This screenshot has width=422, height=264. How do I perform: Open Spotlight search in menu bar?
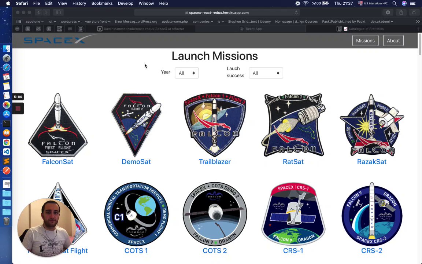pos(394,3)
